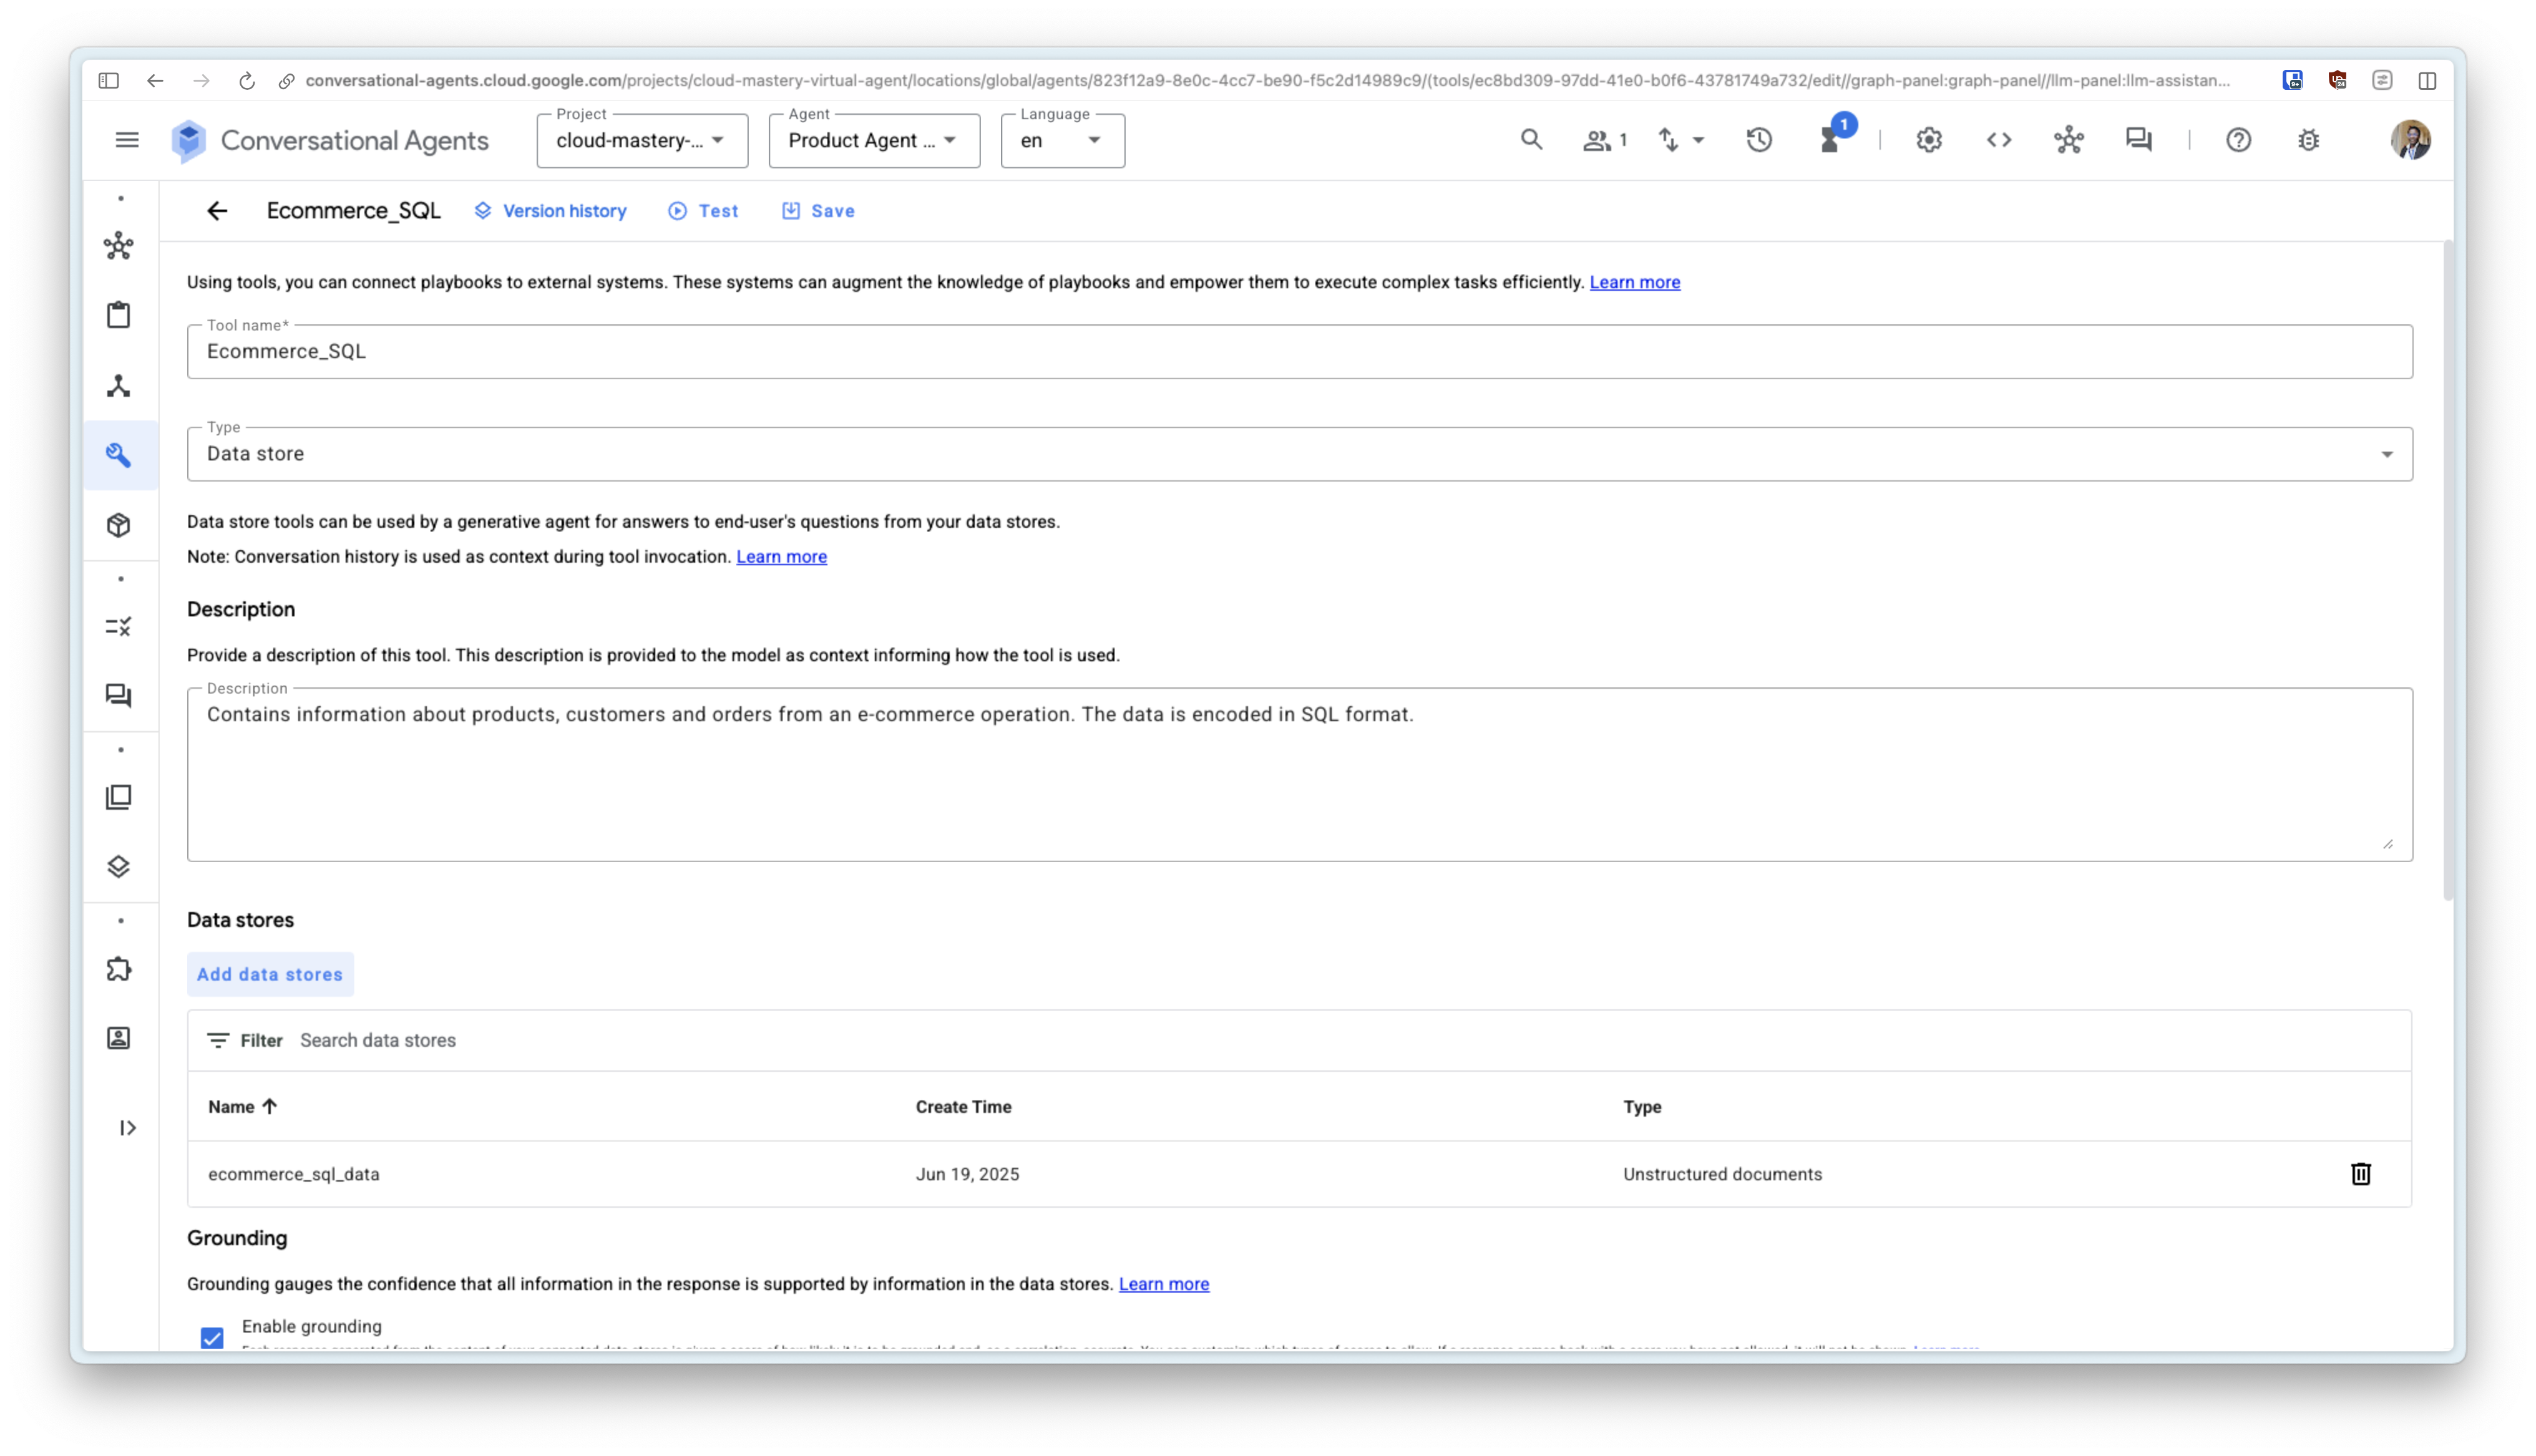Open the Playbooks clipboard icon in sidebar
This screenshot has width=2536, height=1456.
[x=119, y=315]
